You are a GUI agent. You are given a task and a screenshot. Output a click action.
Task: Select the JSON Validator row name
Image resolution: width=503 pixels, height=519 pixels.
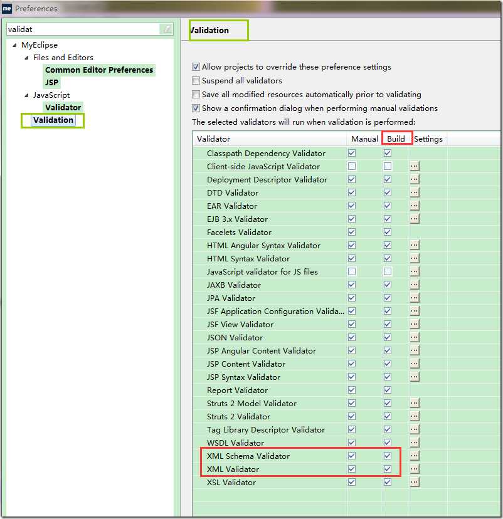235,337
